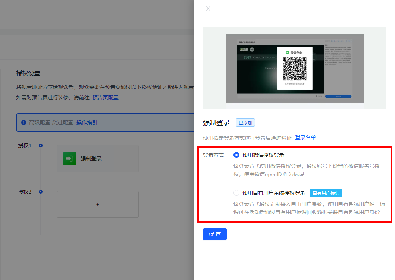Select 使用微信授权登录 radio option
This screenshot has height=280, width=395.
tap(236, 155)
